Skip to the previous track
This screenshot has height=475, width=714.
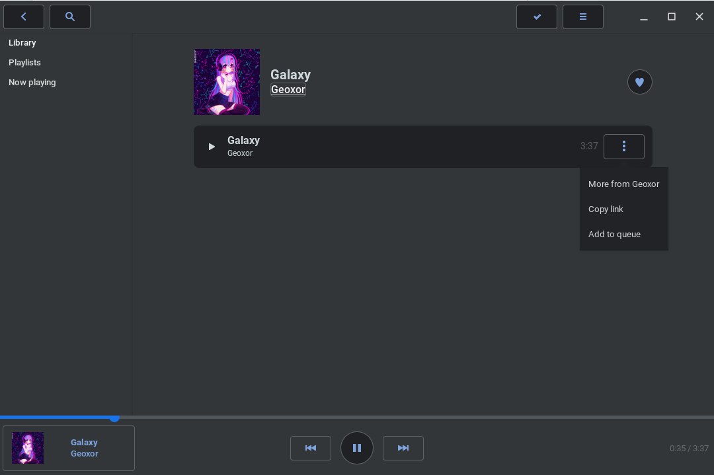click(311, 448)
